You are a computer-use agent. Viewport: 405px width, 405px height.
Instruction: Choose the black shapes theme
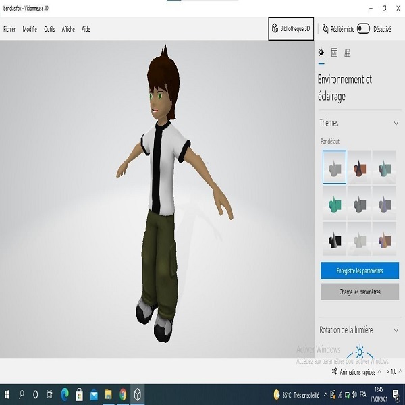(x=334, y=239)
